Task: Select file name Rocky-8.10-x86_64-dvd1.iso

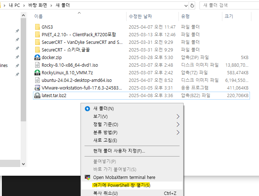Action: (x=70, y=65)
